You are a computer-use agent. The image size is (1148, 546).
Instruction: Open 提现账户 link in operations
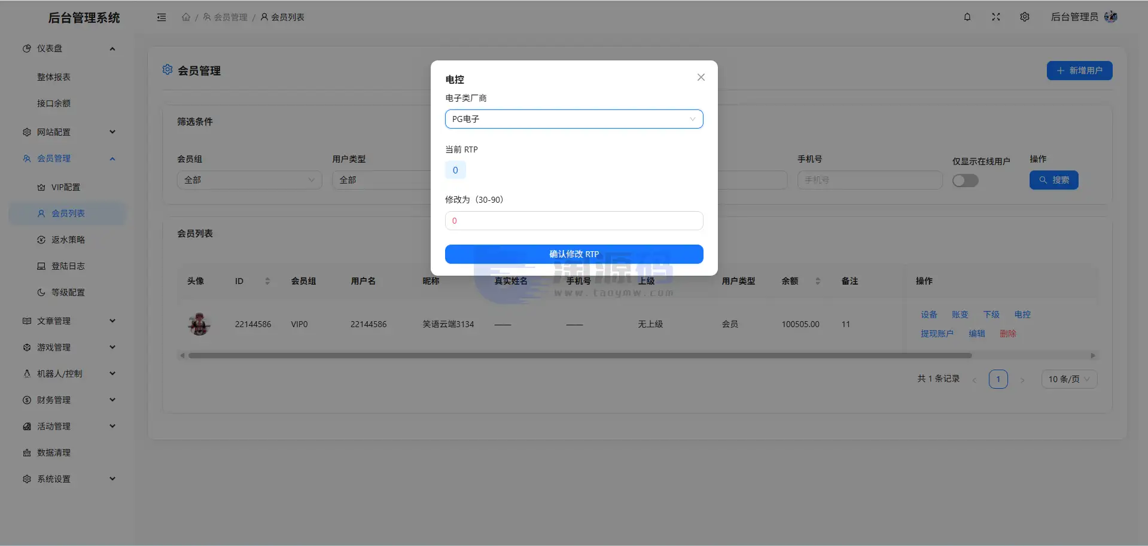[937, 334]
